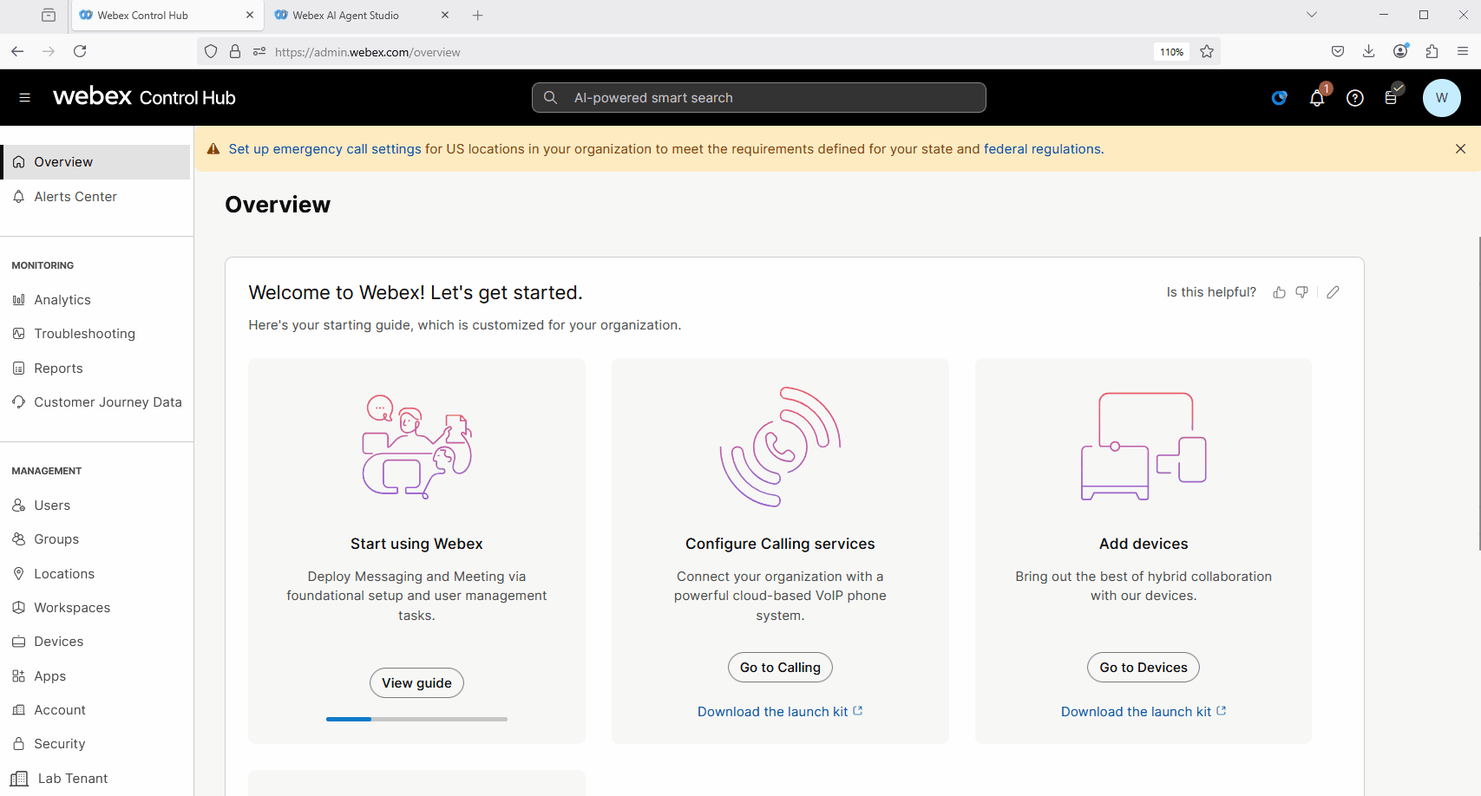
Task: Expand the browser tab list dropdown
Action: [1311, 15]
